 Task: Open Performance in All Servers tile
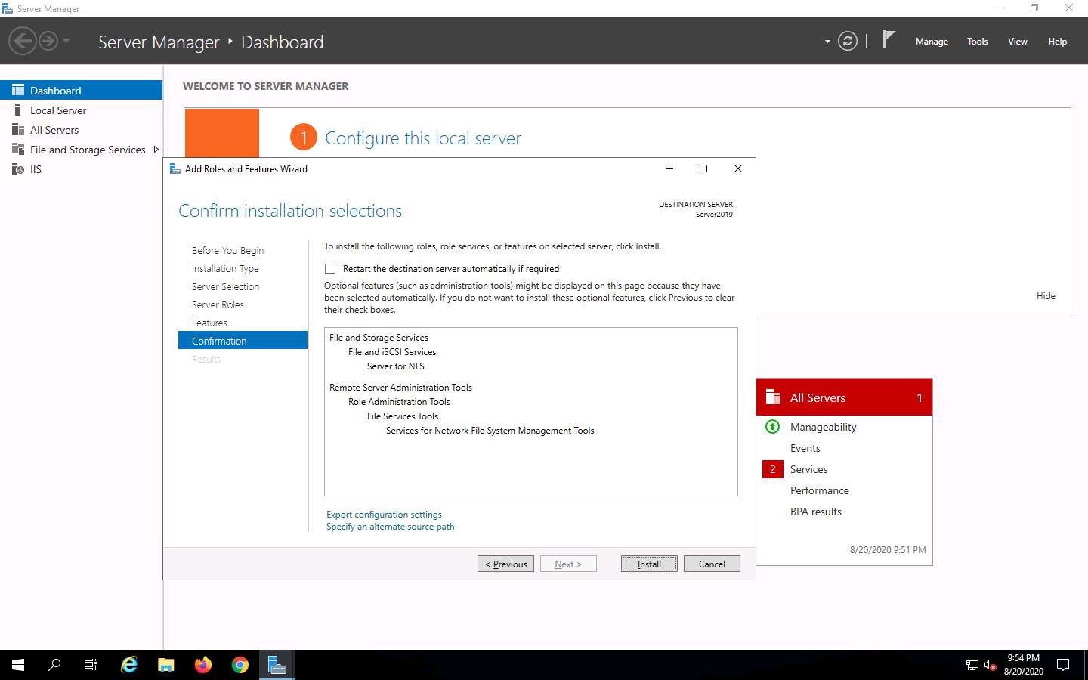point(819,490)
